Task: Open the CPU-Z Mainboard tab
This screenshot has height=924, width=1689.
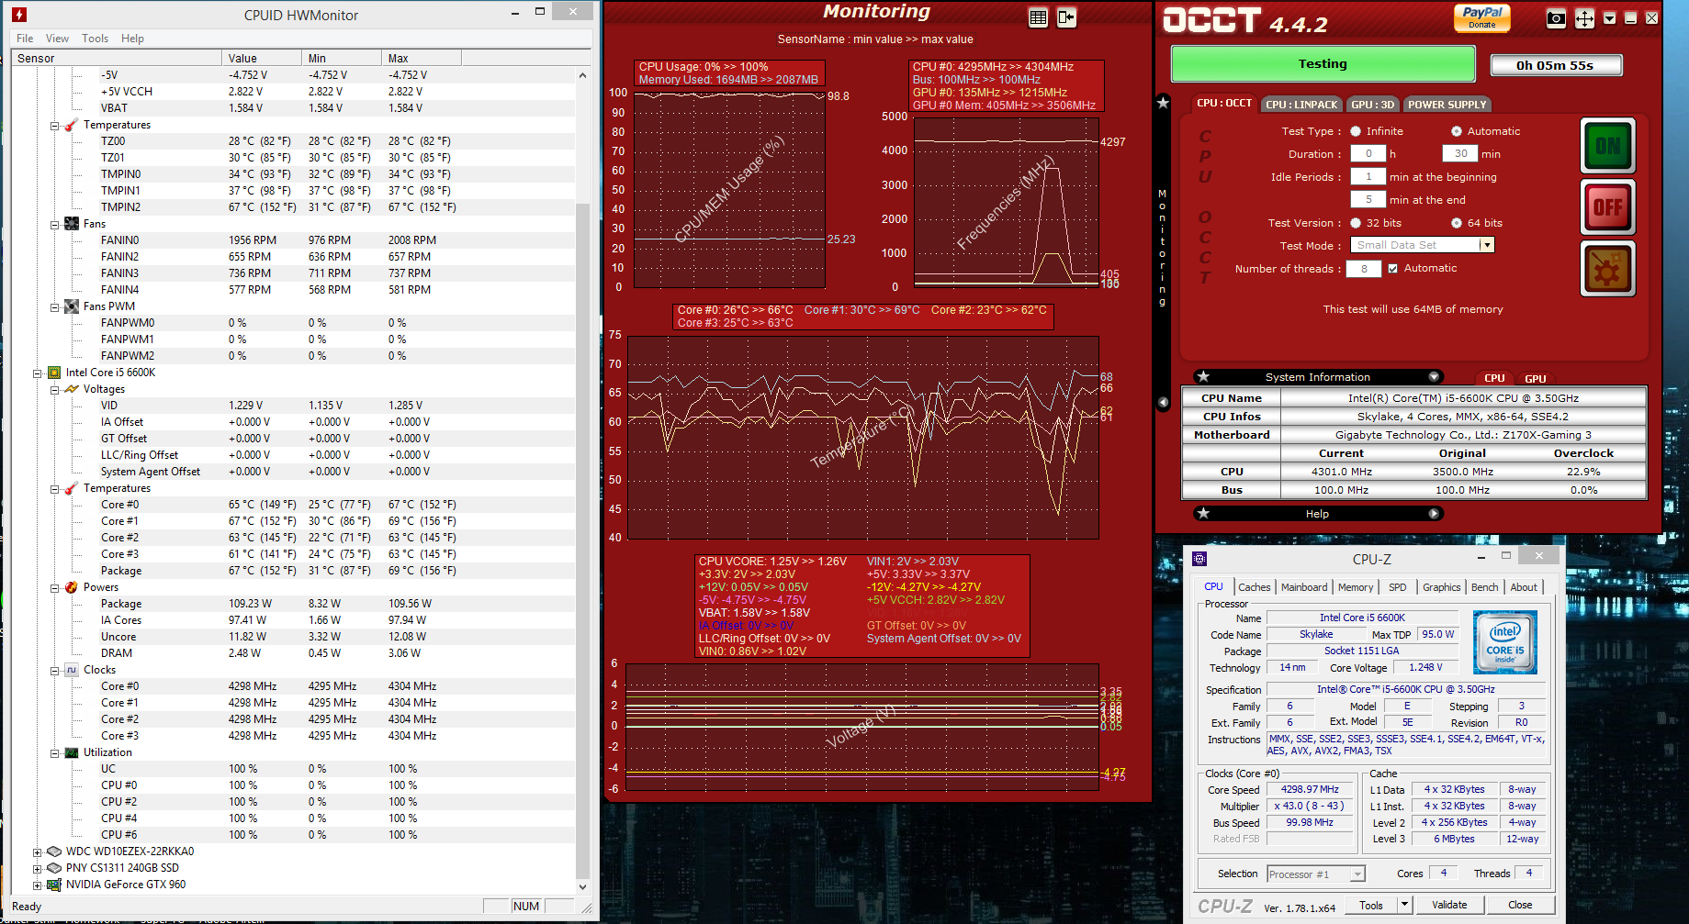Action: [x=1304, y=587]
